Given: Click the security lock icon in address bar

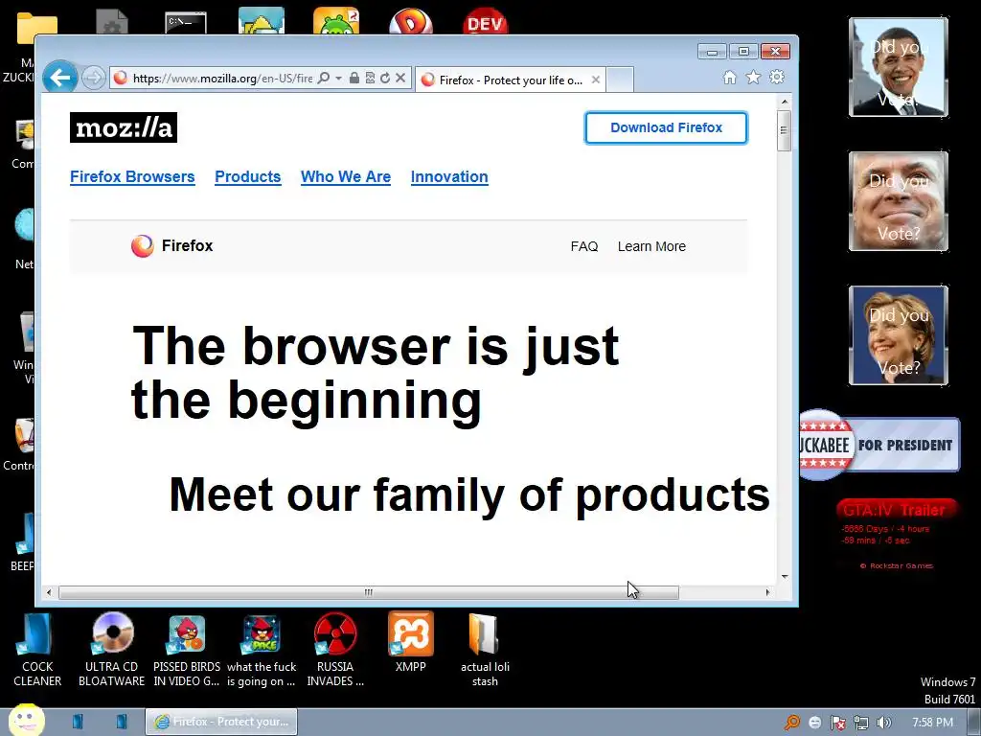Looking at the screenshot, I should point(354,79).
